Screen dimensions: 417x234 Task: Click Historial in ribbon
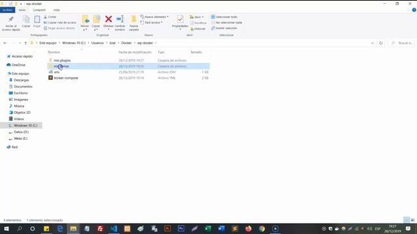[x=198, y=29]
